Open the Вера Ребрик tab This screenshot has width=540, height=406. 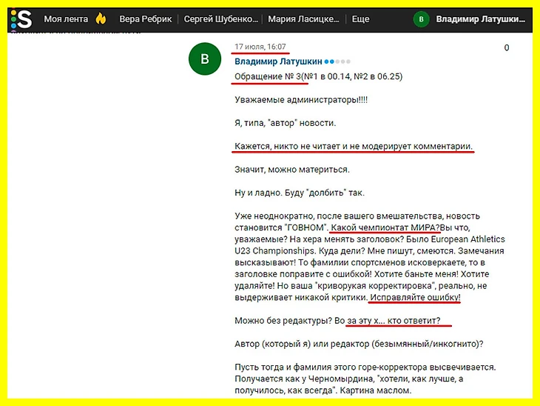[x=152, y=19]
